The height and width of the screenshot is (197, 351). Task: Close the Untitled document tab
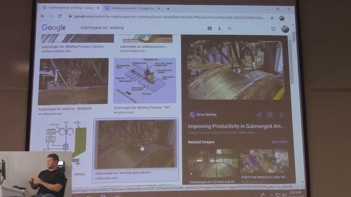click(x=158, y=9)
